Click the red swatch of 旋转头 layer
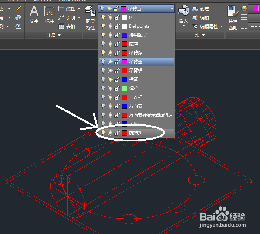 [x=125, y=133]
